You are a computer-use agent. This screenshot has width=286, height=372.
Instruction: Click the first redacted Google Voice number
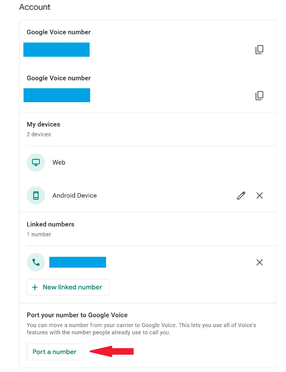[56, 50]
